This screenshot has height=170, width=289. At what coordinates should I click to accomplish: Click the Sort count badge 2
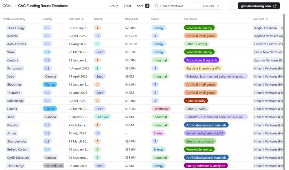(147, 6)
